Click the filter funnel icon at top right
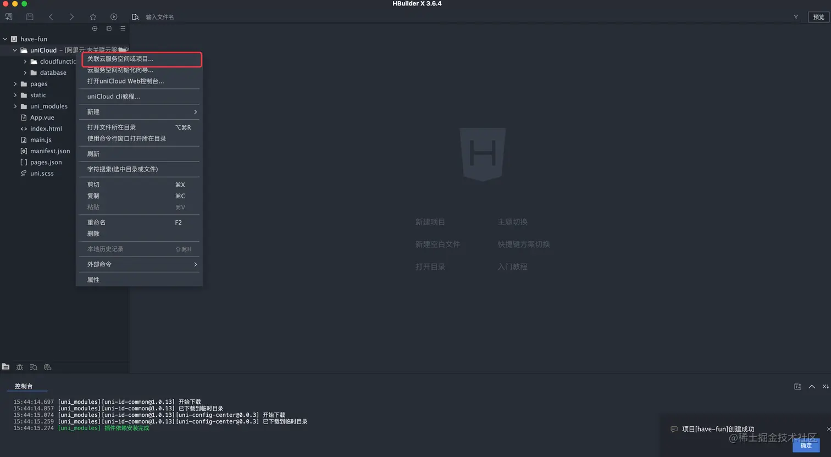 pyautogui.click(x=796, y=17)
